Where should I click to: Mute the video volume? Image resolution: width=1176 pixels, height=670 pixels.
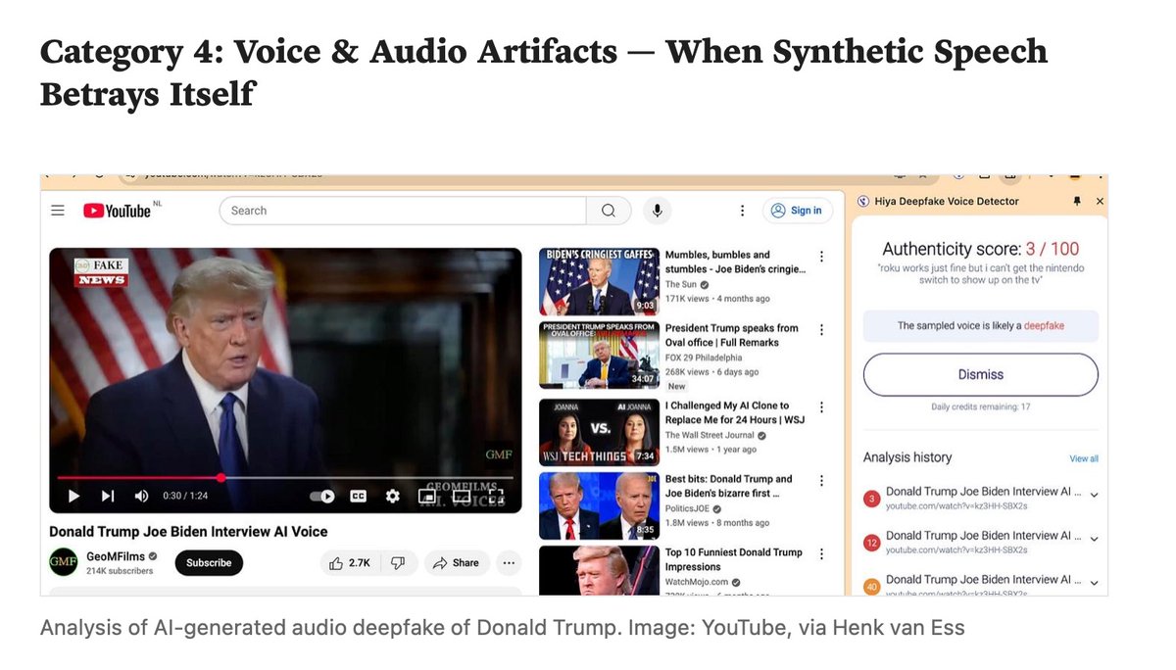(141, 496)
